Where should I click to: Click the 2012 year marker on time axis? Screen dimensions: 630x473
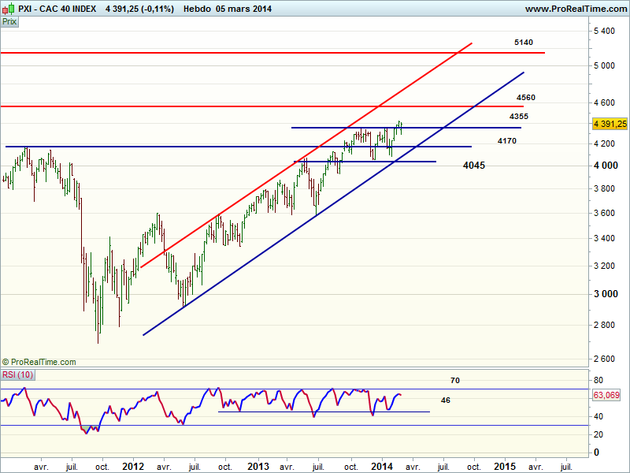[133, 466]
